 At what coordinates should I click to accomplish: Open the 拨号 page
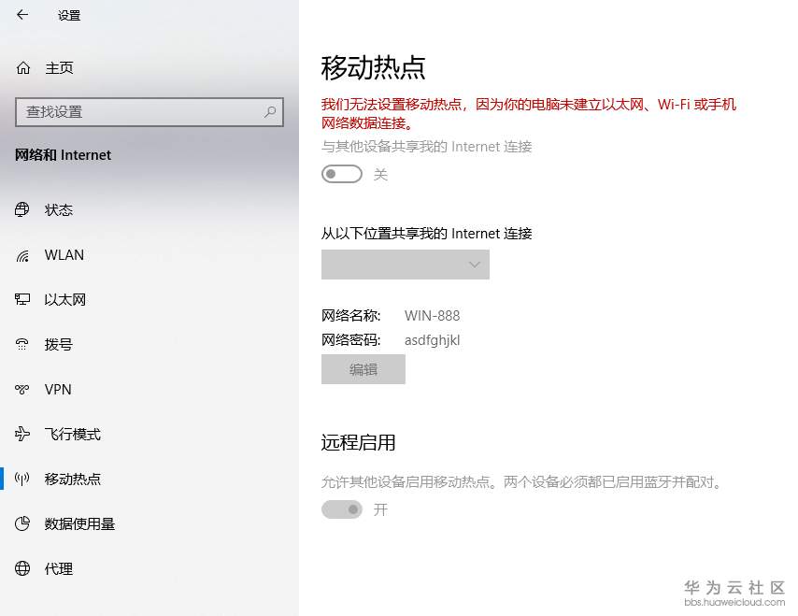pyautogui.click(x=150, y=344)
